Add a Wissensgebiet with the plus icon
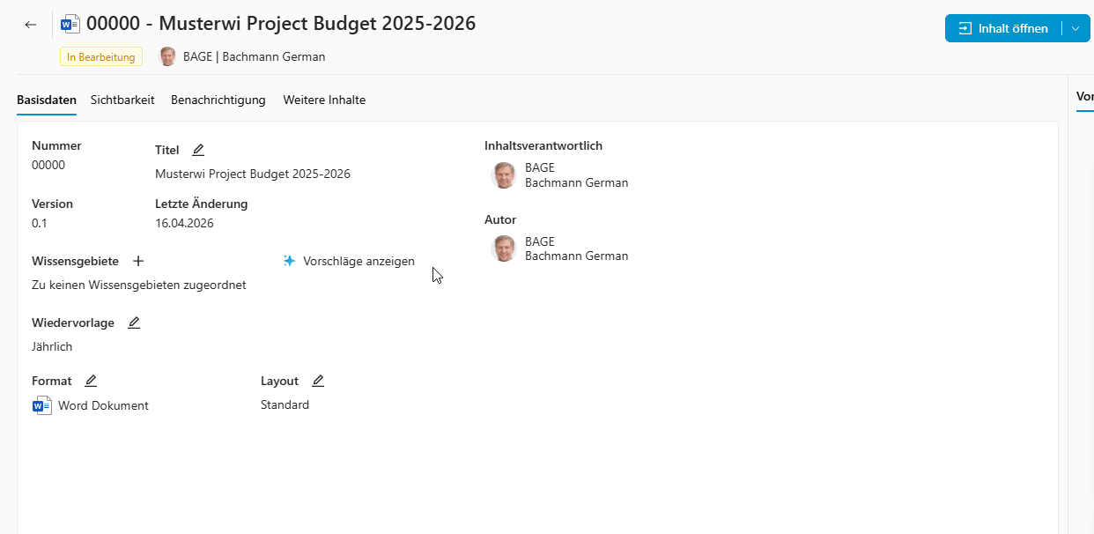The height and width of the screenshot is (534, 1094). (x=138, y=261)
